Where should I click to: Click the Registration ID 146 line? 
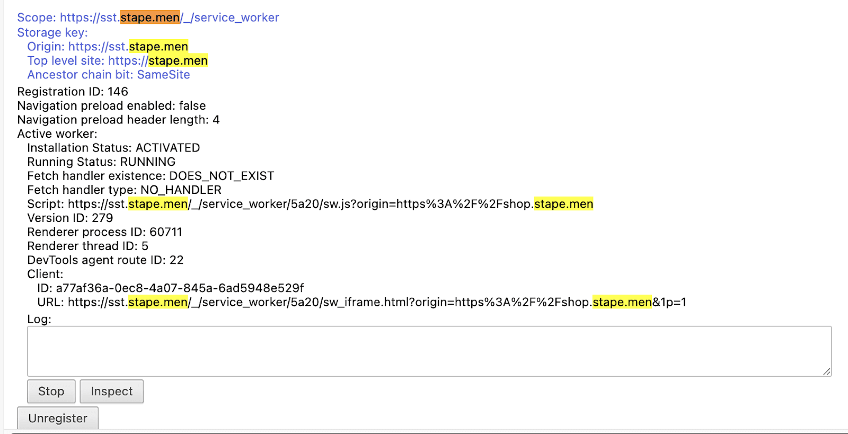pos(73,92)
